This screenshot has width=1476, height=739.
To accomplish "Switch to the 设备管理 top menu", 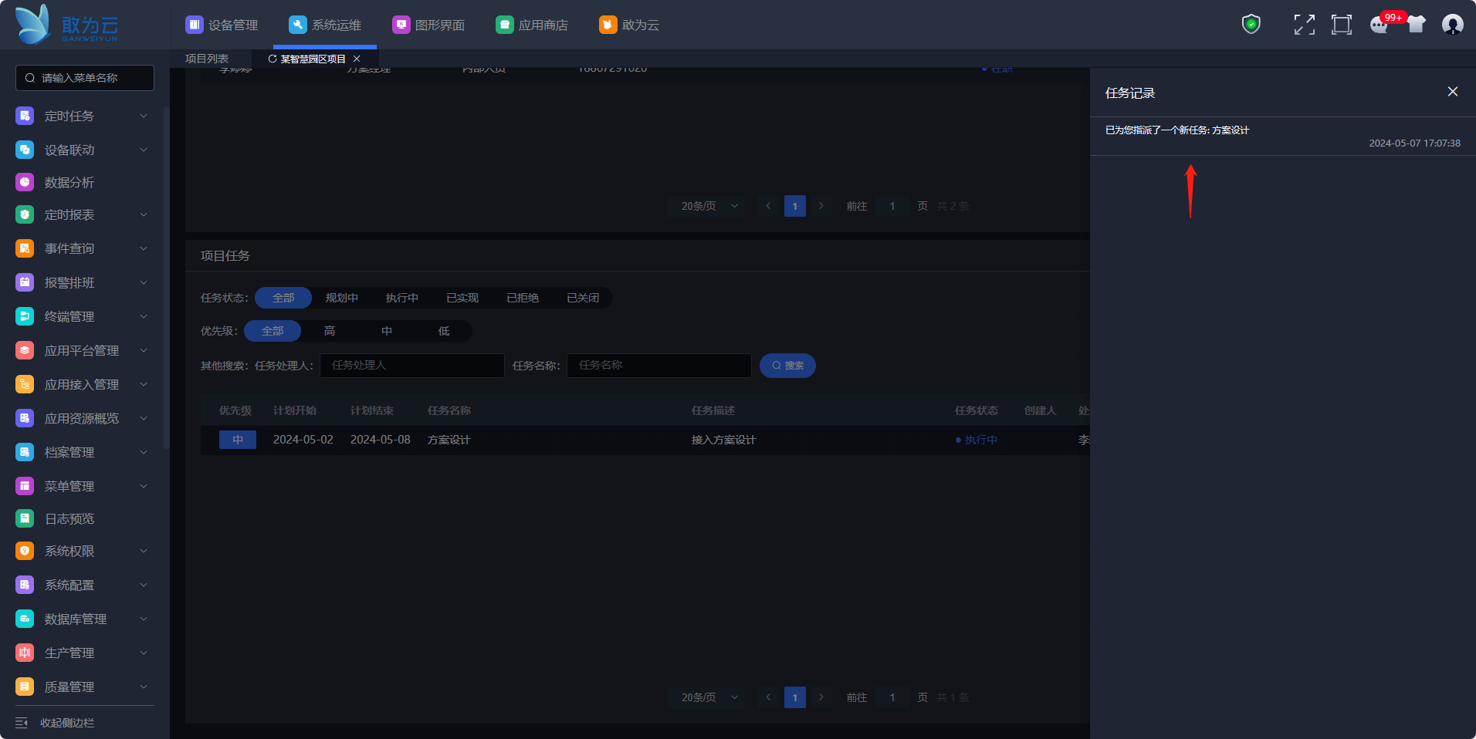I will coord(222,25).
